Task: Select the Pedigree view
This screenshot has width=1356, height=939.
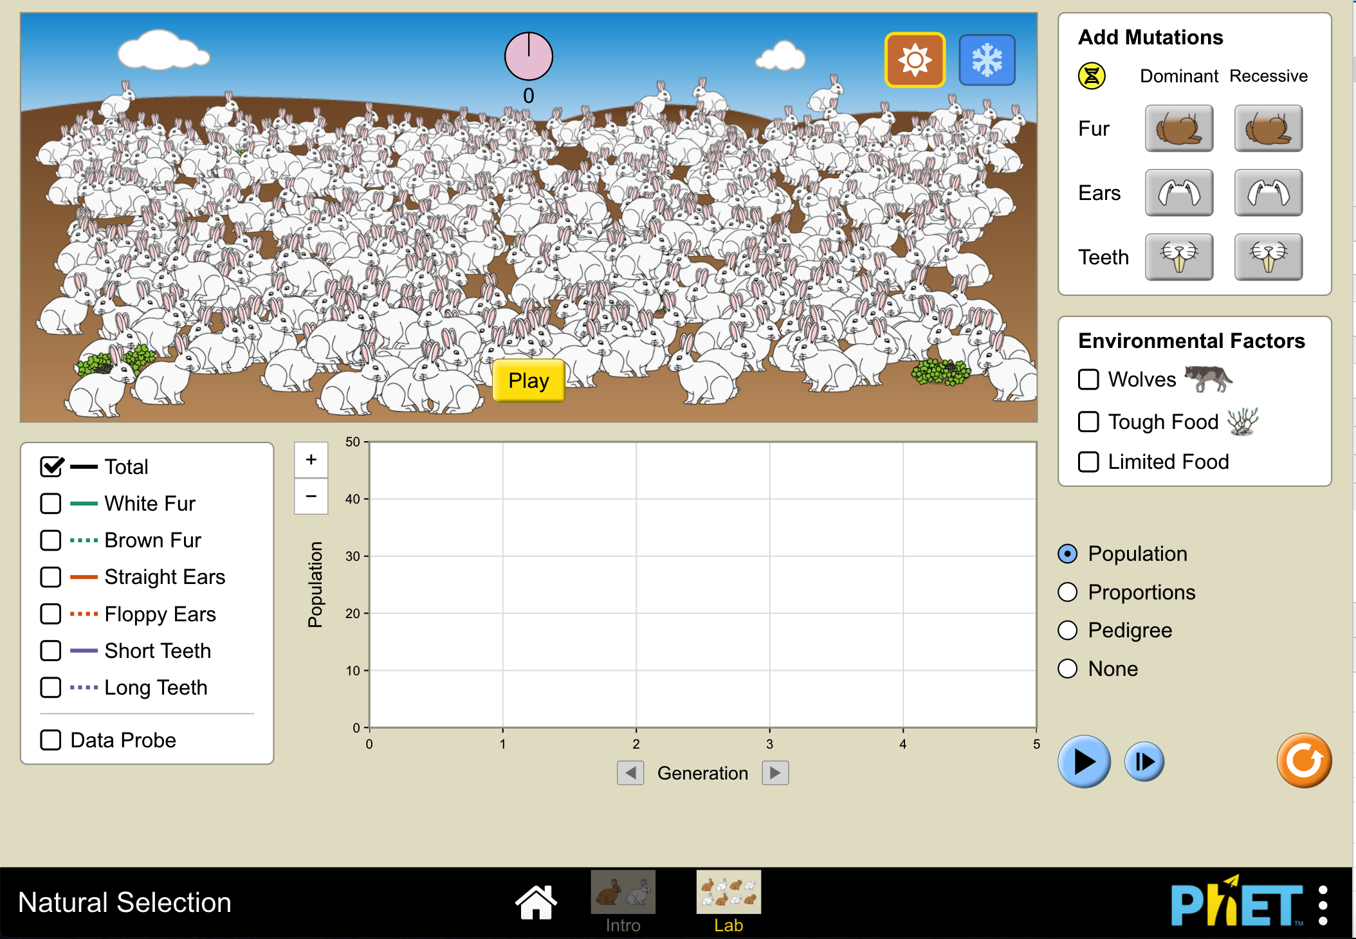Action: [x=1067, y=630]
